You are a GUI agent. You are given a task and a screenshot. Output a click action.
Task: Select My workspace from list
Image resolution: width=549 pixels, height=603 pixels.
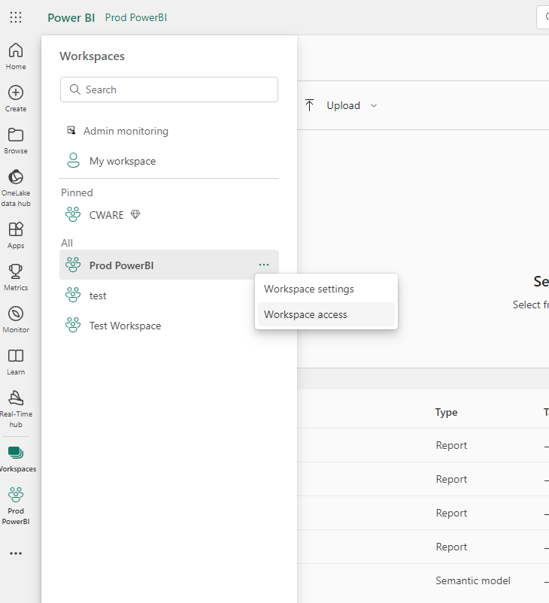122,161
